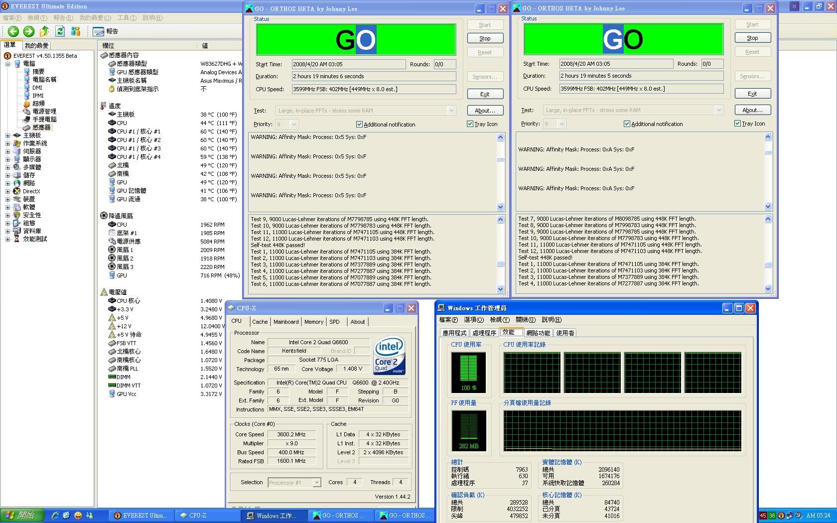Viewport: 837px width, 523px height.
Task: Select the 手提電腦 tree item
Action: click(44, 120)
